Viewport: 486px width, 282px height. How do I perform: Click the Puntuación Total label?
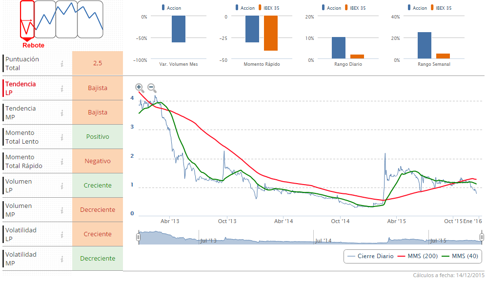tap(22, 63)
